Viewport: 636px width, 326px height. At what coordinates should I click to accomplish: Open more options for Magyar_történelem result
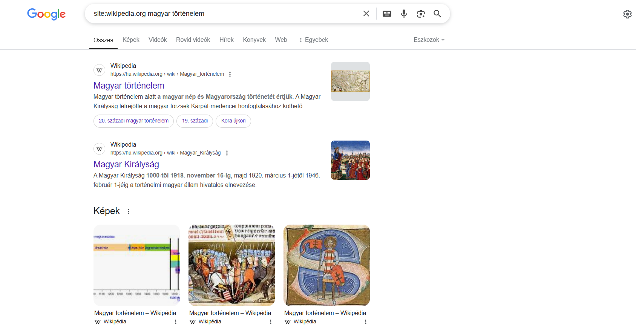tap(230, 74)
